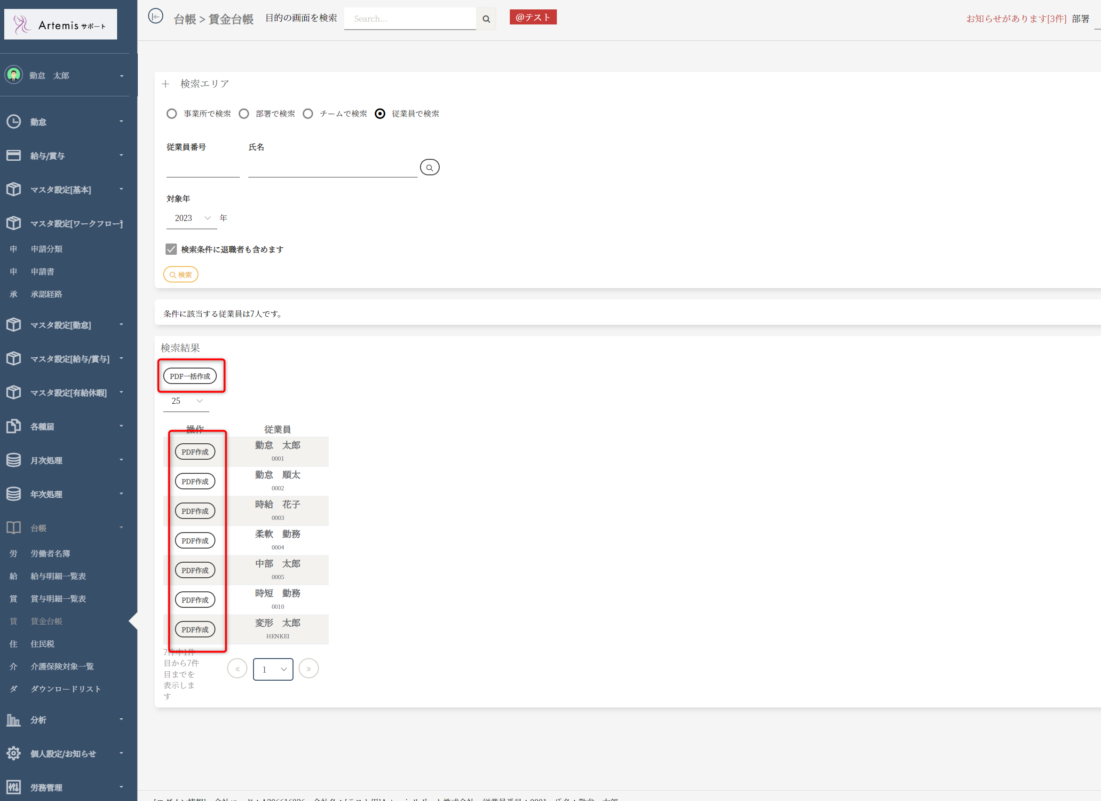
Task: Select the 部署で検索 radio button
Action: point(244,114)
